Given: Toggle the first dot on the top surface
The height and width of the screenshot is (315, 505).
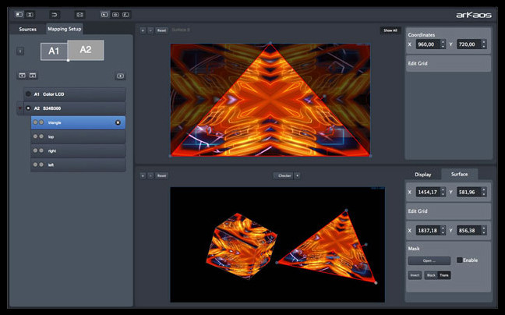Looking at the screenshot, I should (x=35, y=136).
